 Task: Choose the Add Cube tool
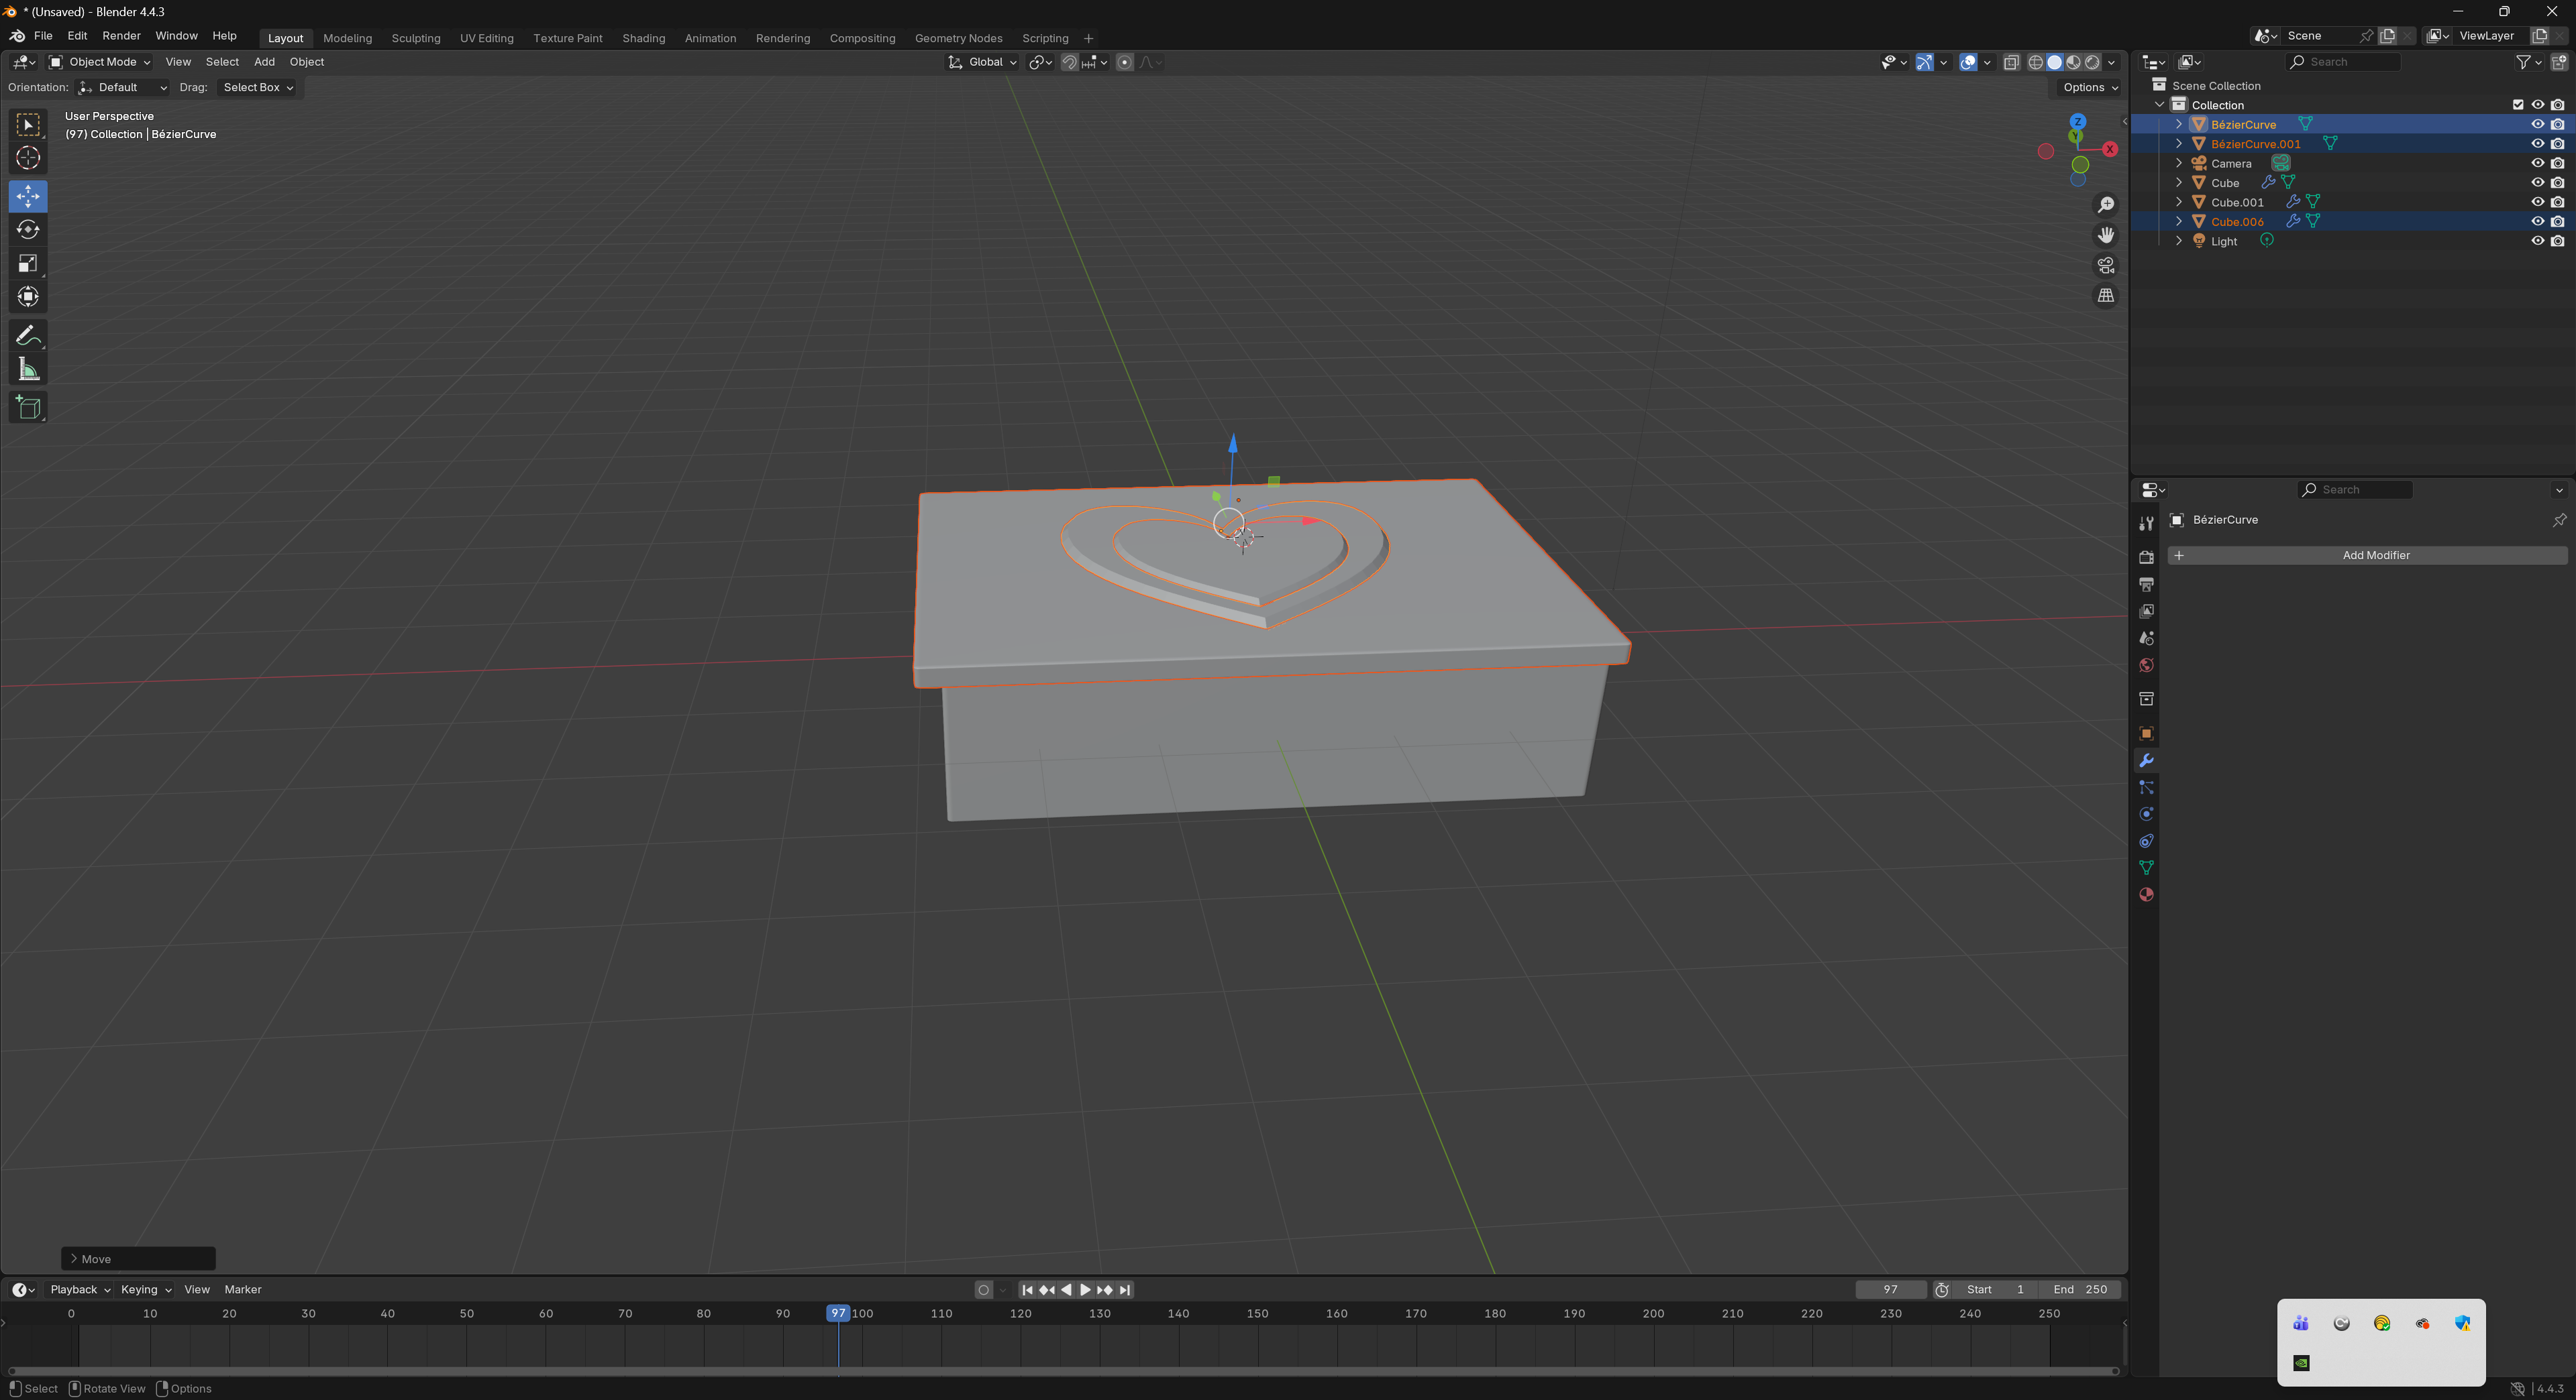[28, 408]
